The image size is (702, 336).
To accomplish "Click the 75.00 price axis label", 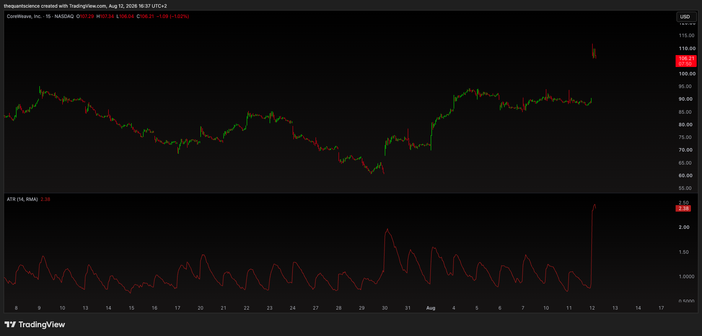I will 685,137.
